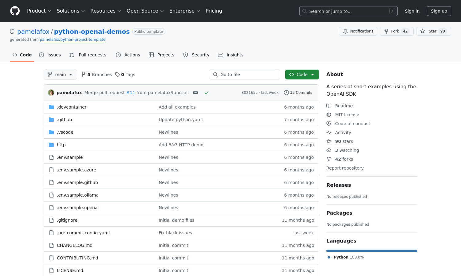Image resolution: width=461 pixels, height=276 pixels.
Task: Switch to the Issues tab
Action: tap(50, 55)
